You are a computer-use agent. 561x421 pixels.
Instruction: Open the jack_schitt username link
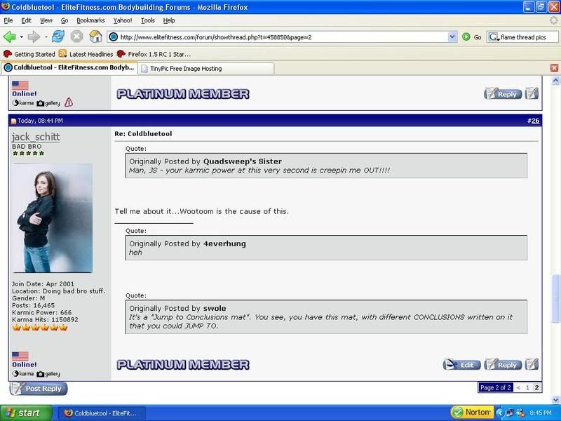click(36, 137)
